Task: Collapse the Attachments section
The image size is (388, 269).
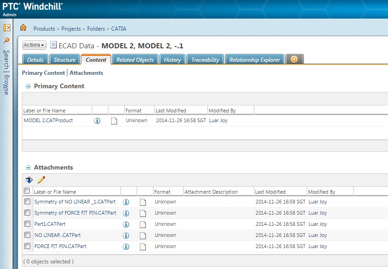Action: [28, 168]
